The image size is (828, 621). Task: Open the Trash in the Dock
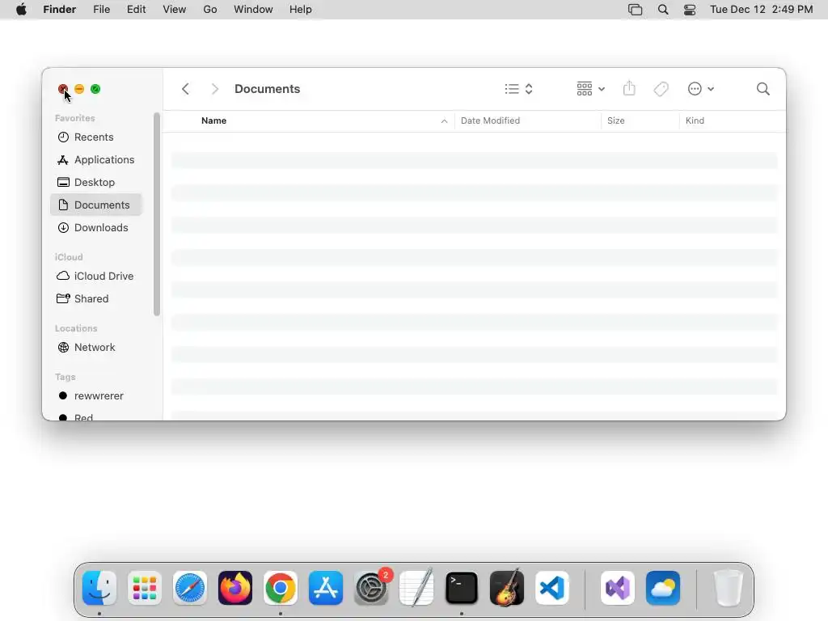pyautogui.click(x=729, y=588)
